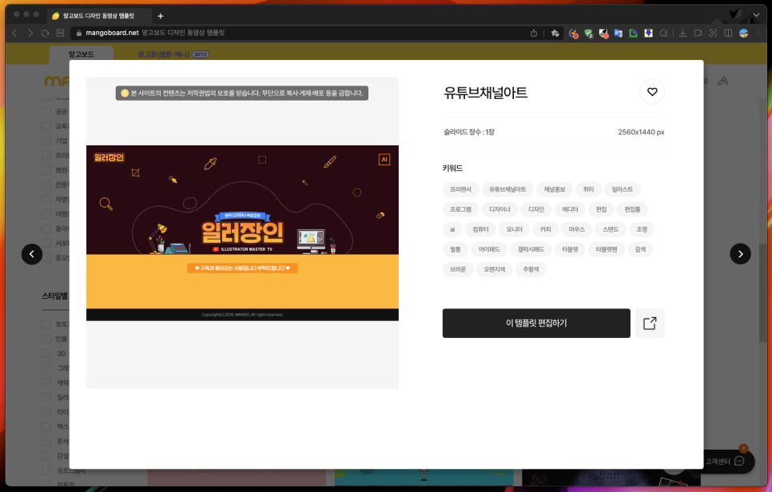Select the 타블렛펜 keyword tag
This screenshot has width=772, height=492.
(606, 249)
